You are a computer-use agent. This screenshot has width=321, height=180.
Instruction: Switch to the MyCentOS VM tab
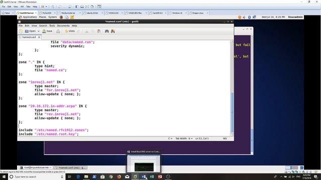point(47,13)
